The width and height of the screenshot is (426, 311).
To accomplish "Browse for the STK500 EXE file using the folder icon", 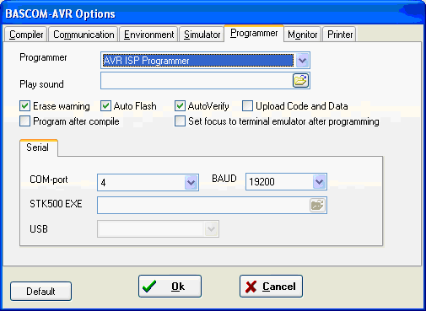I will click(317, 205).
